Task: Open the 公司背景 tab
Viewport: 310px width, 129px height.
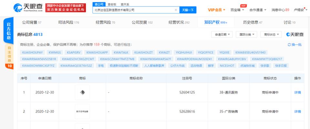Action: [x=32, y=22]
